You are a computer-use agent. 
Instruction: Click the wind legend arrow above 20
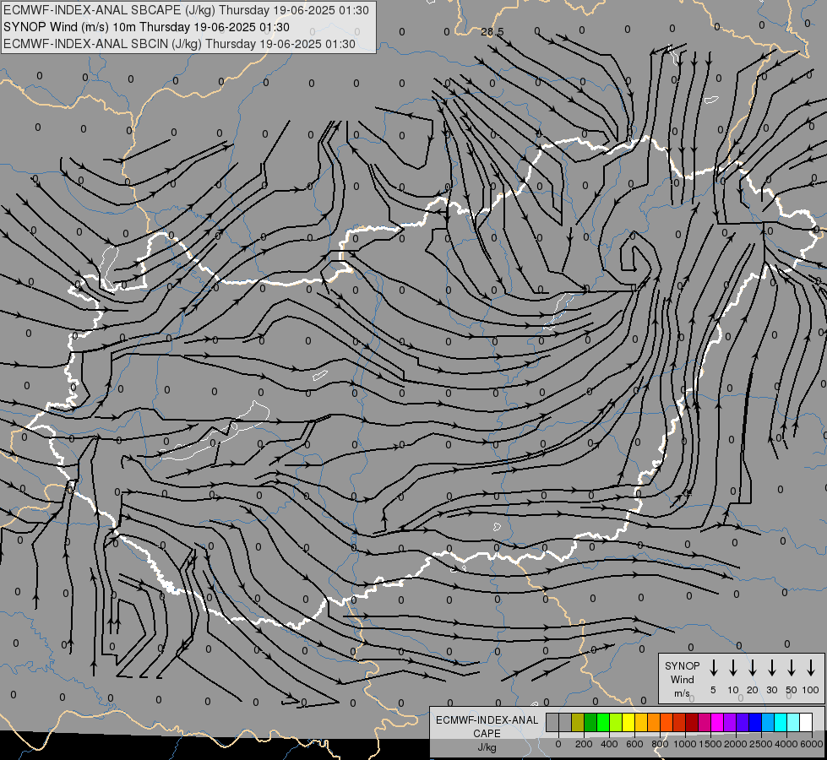click(x=753, y=667)
